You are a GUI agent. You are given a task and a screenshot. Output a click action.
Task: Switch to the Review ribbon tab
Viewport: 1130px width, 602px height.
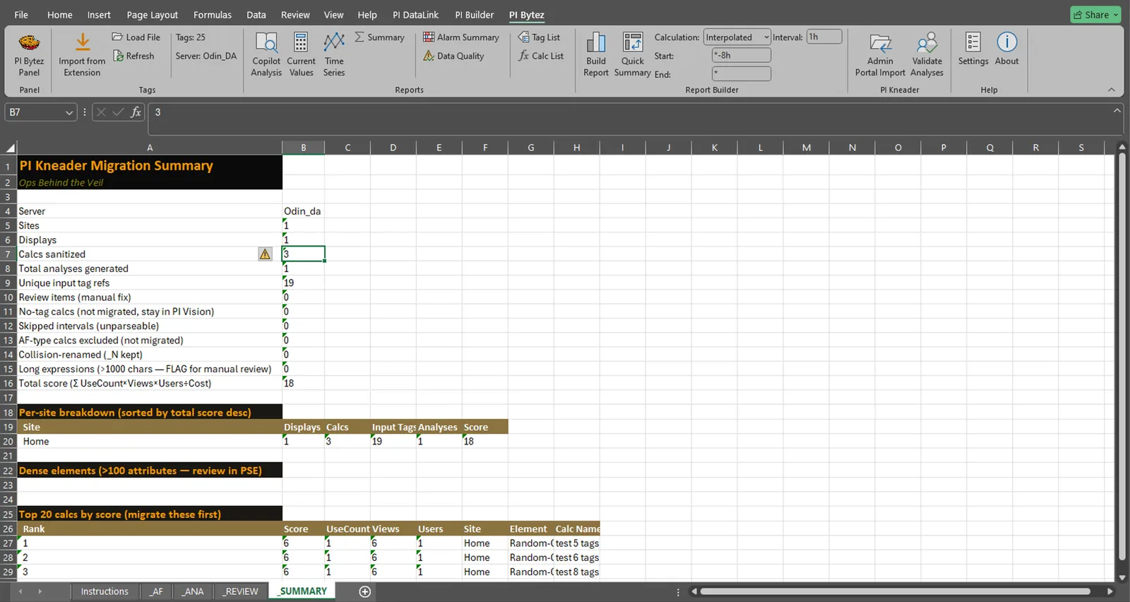coord(295,15)
